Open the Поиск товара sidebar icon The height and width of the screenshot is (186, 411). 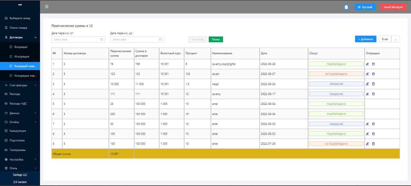coord(6,28)
